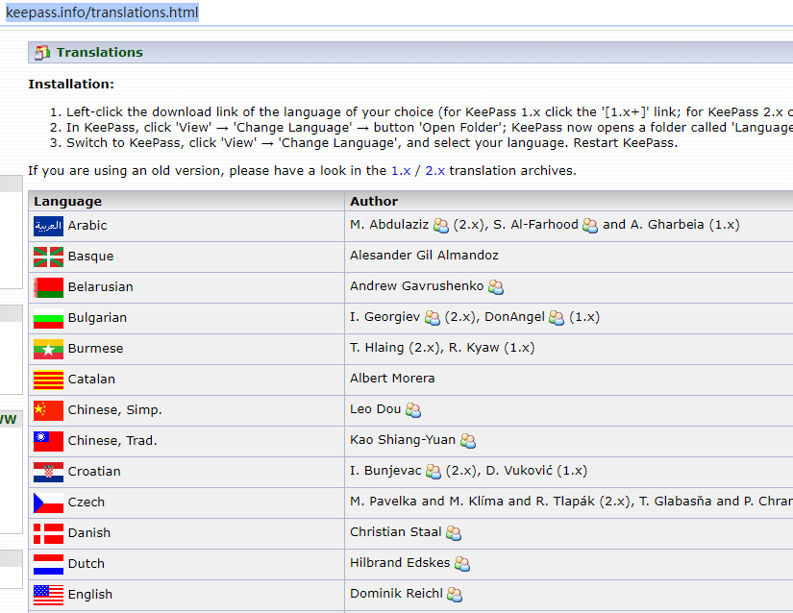Open the 2.x translation archive link
Screen dimensions: 793x613
(434, 171)
